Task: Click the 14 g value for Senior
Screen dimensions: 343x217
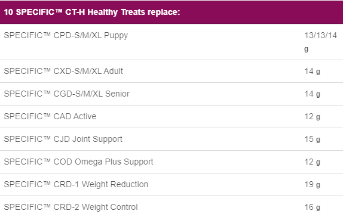Action: (x=312, y=94)
